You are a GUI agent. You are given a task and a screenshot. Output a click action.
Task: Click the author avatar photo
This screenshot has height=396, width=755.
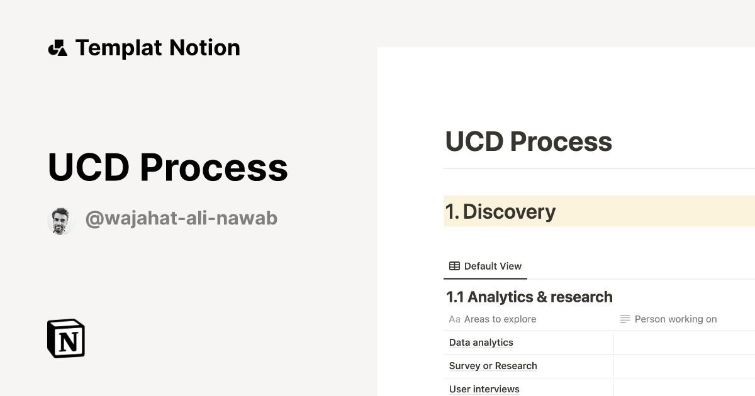tap(61, 219)
